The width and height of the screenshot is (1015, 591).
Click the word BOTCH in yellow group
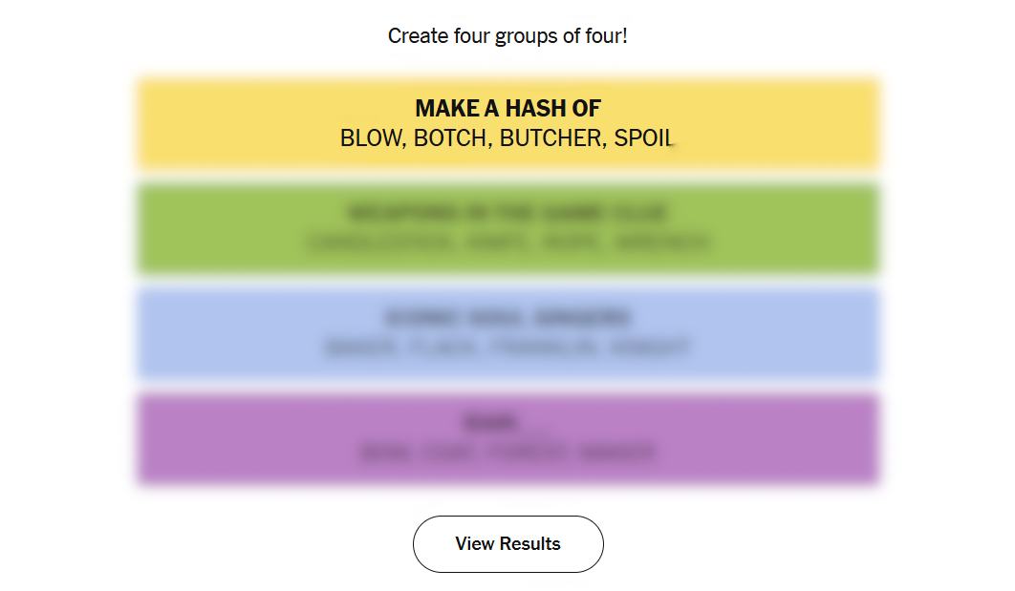point(451,138)
